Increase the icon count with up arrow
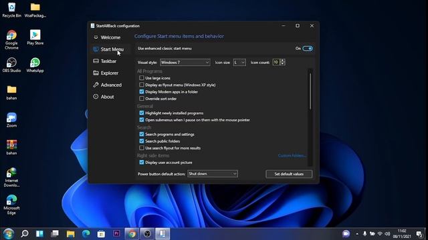Screen dimensions: 428x240 point(282,61)
